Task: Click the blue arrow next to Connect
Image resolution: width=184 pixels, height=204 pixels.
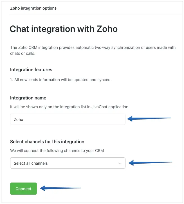Action: (60, 188)
